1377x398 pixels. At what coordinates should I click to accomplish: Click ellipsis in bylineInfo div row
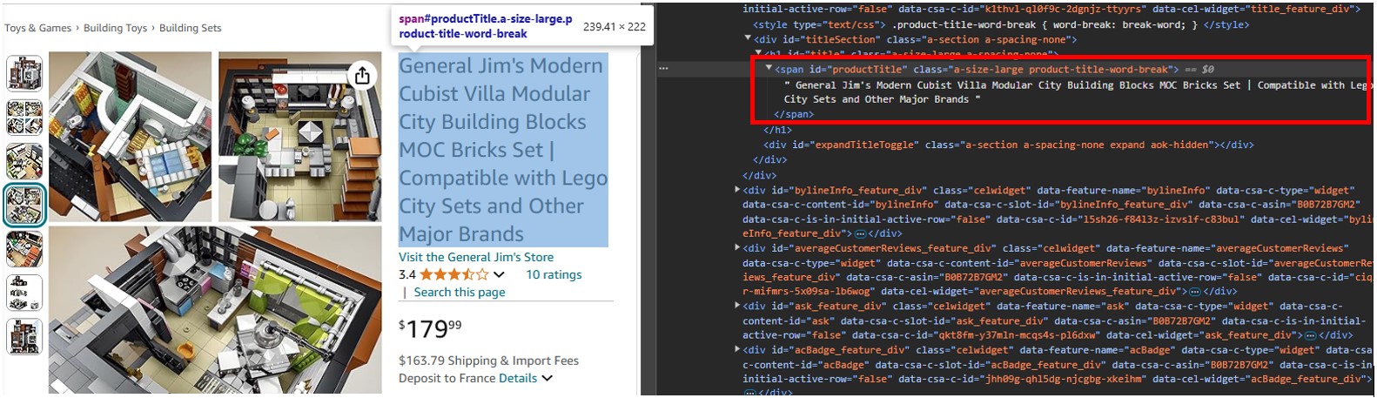click(860, 233)
